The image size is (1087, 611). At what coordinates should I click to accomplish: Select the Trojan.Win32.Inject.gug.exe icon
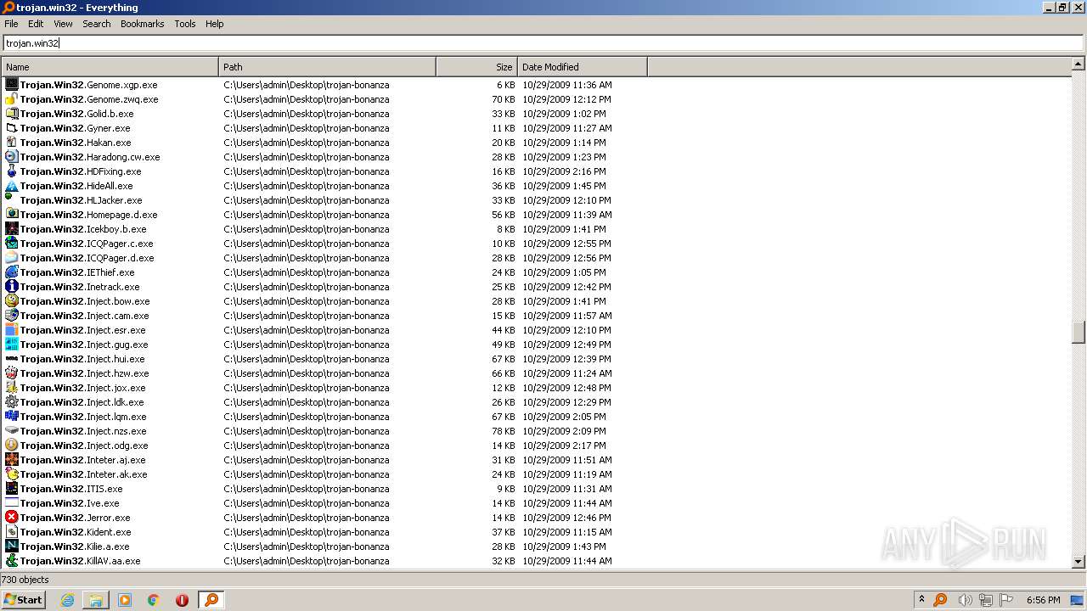click(12, 345)
